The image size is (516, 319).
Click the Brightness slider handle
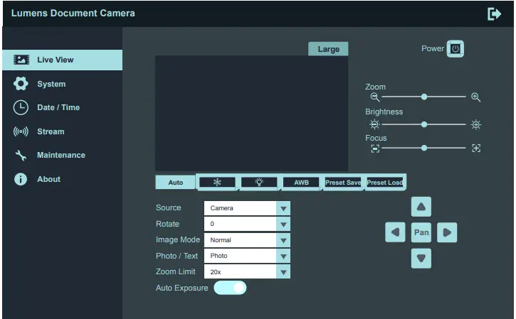click(x=424, y=124)
